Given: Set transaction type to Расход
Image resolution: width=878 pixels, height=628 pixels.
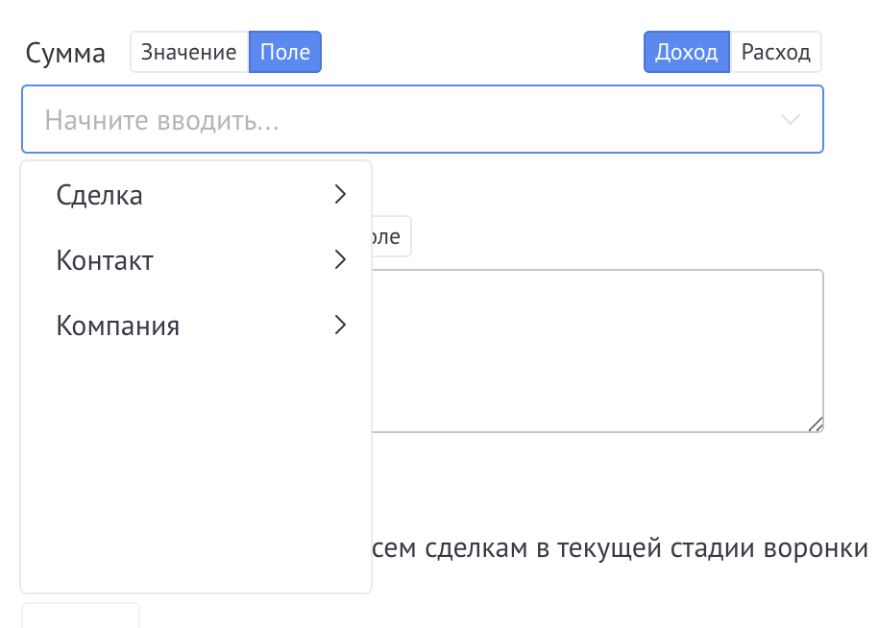Looking at the screenshot, I should point(776,52).
